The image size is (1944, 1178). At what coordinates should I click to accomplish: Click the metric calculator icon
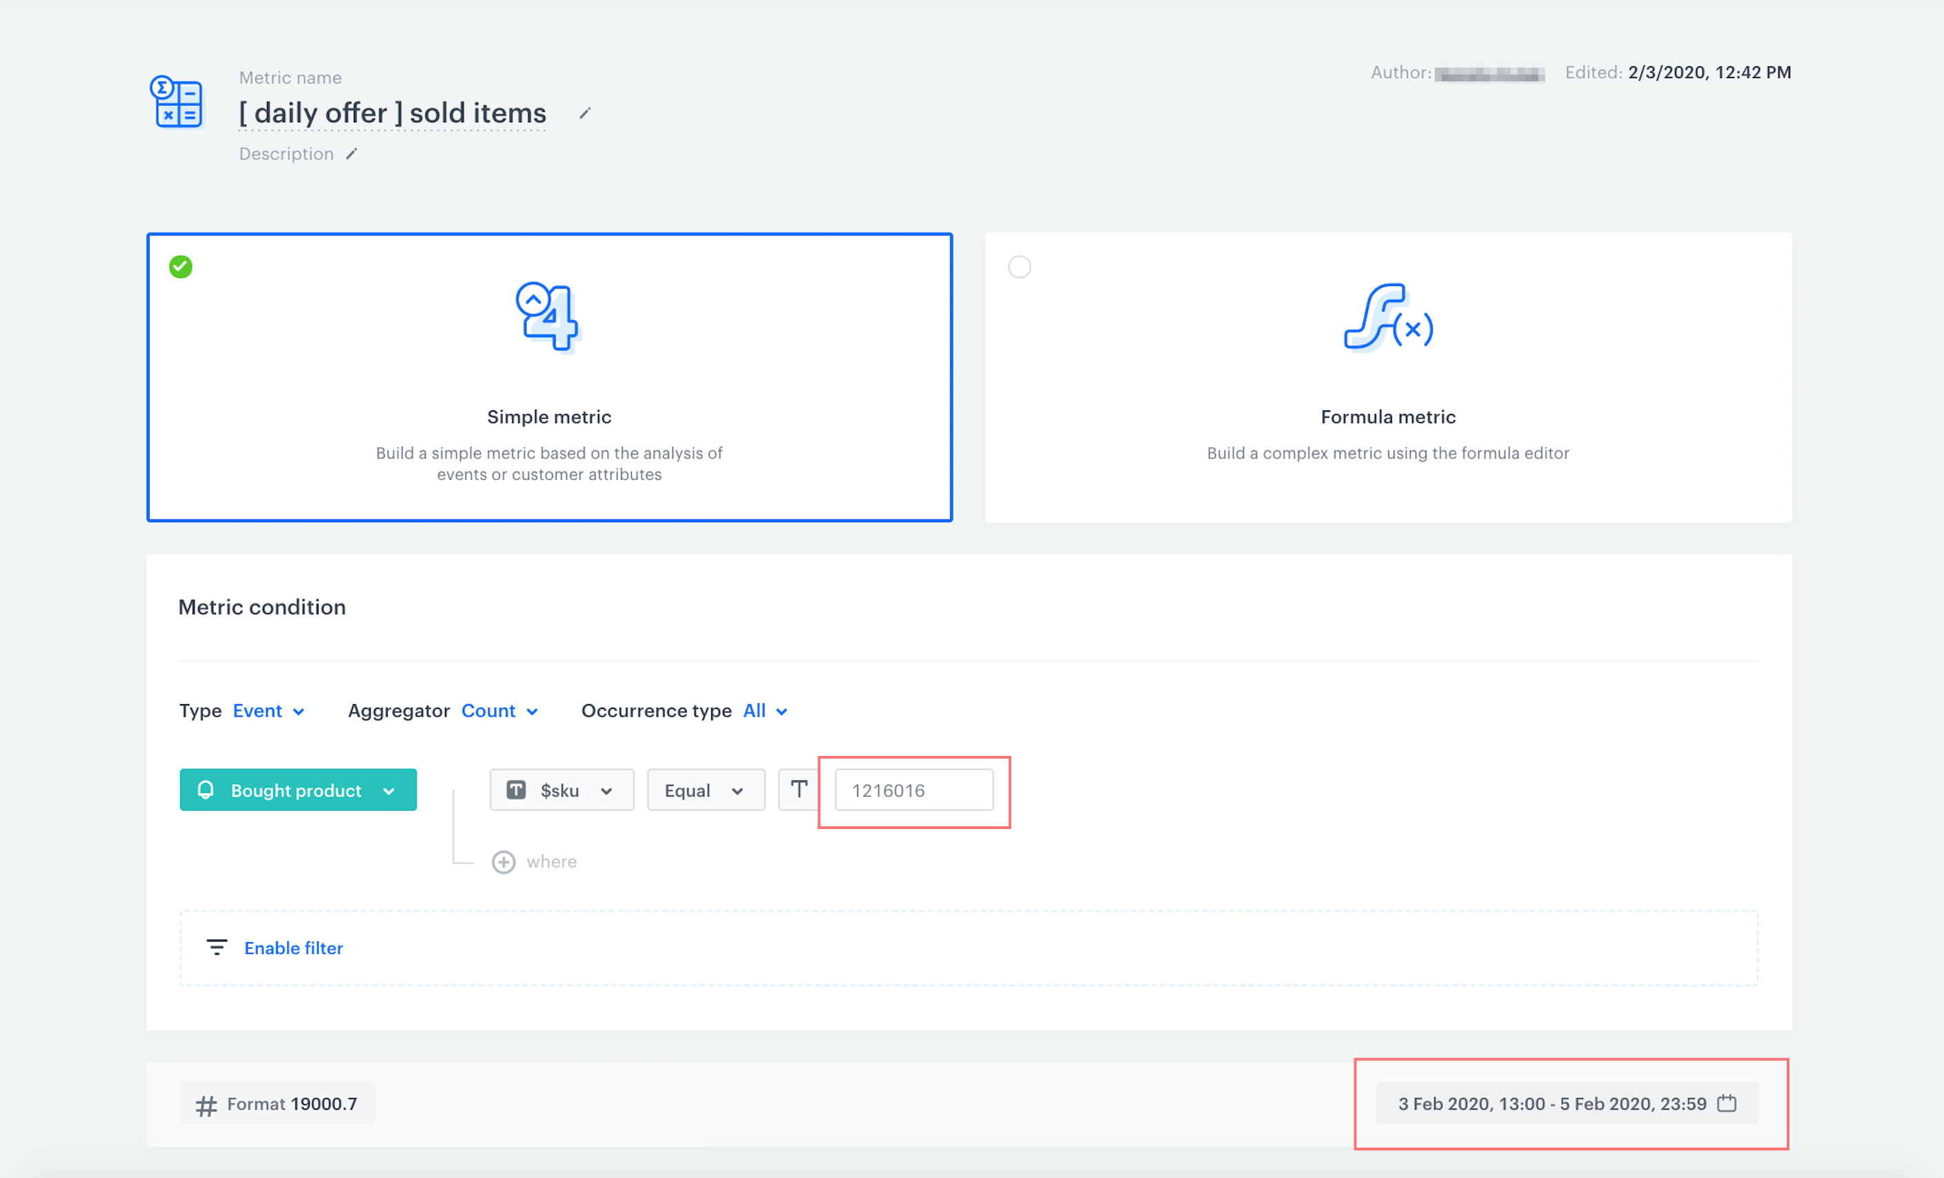point(178,100)
